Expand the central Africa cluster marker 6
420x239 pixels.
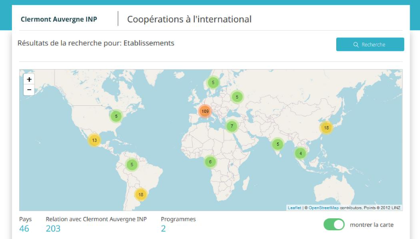point(210,162)
